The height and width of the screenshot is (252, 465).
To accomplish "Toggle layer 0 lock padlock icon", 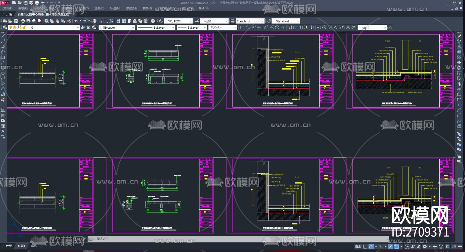I will pos(24,27).
